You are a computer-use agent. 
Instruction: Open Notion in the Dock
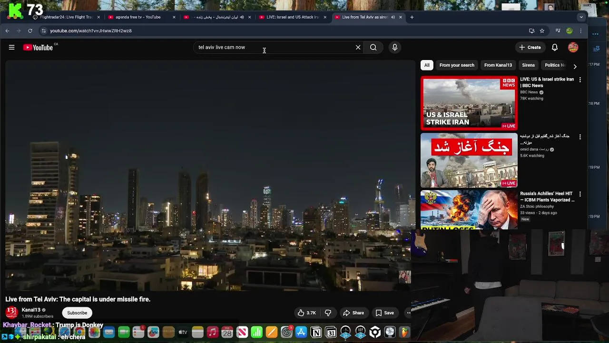coord(316,332)
